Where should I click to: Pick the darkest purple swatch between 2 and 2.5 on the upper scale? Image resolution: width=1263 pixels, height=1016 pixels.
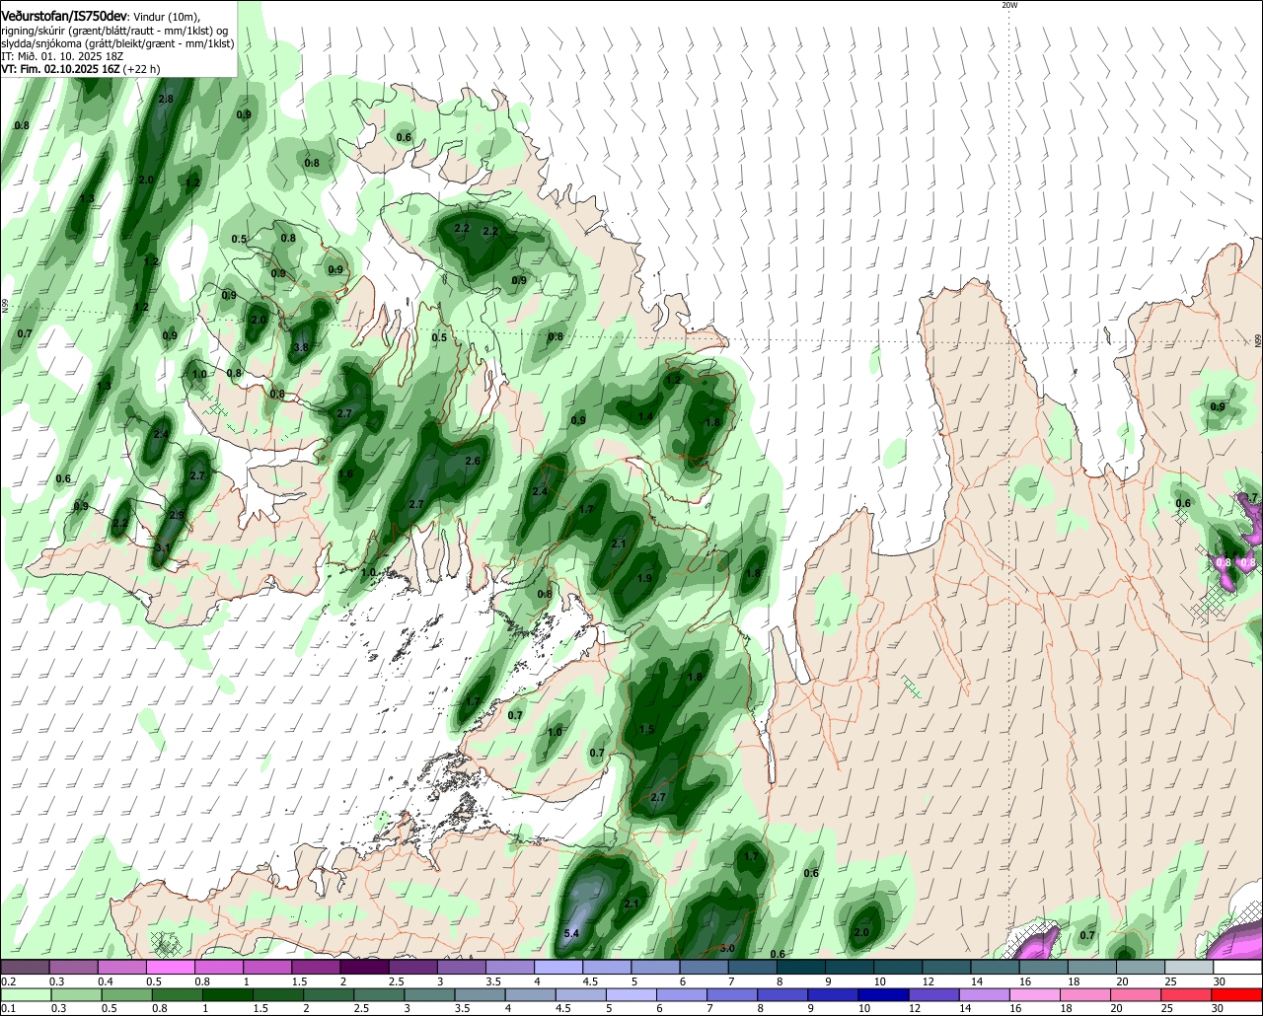364,968
